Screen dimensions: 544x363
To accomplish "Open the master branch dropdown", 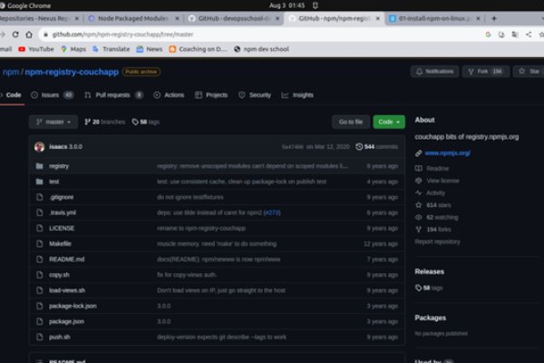I will (53, 122).
